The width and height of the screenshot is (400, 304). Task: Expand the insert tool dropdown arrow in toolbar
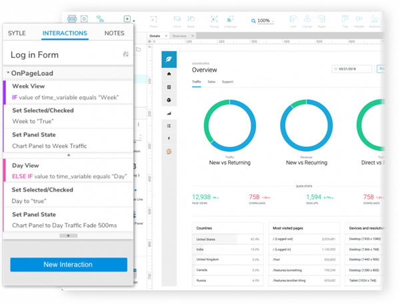pyautogui.click(x=135, y=20)
